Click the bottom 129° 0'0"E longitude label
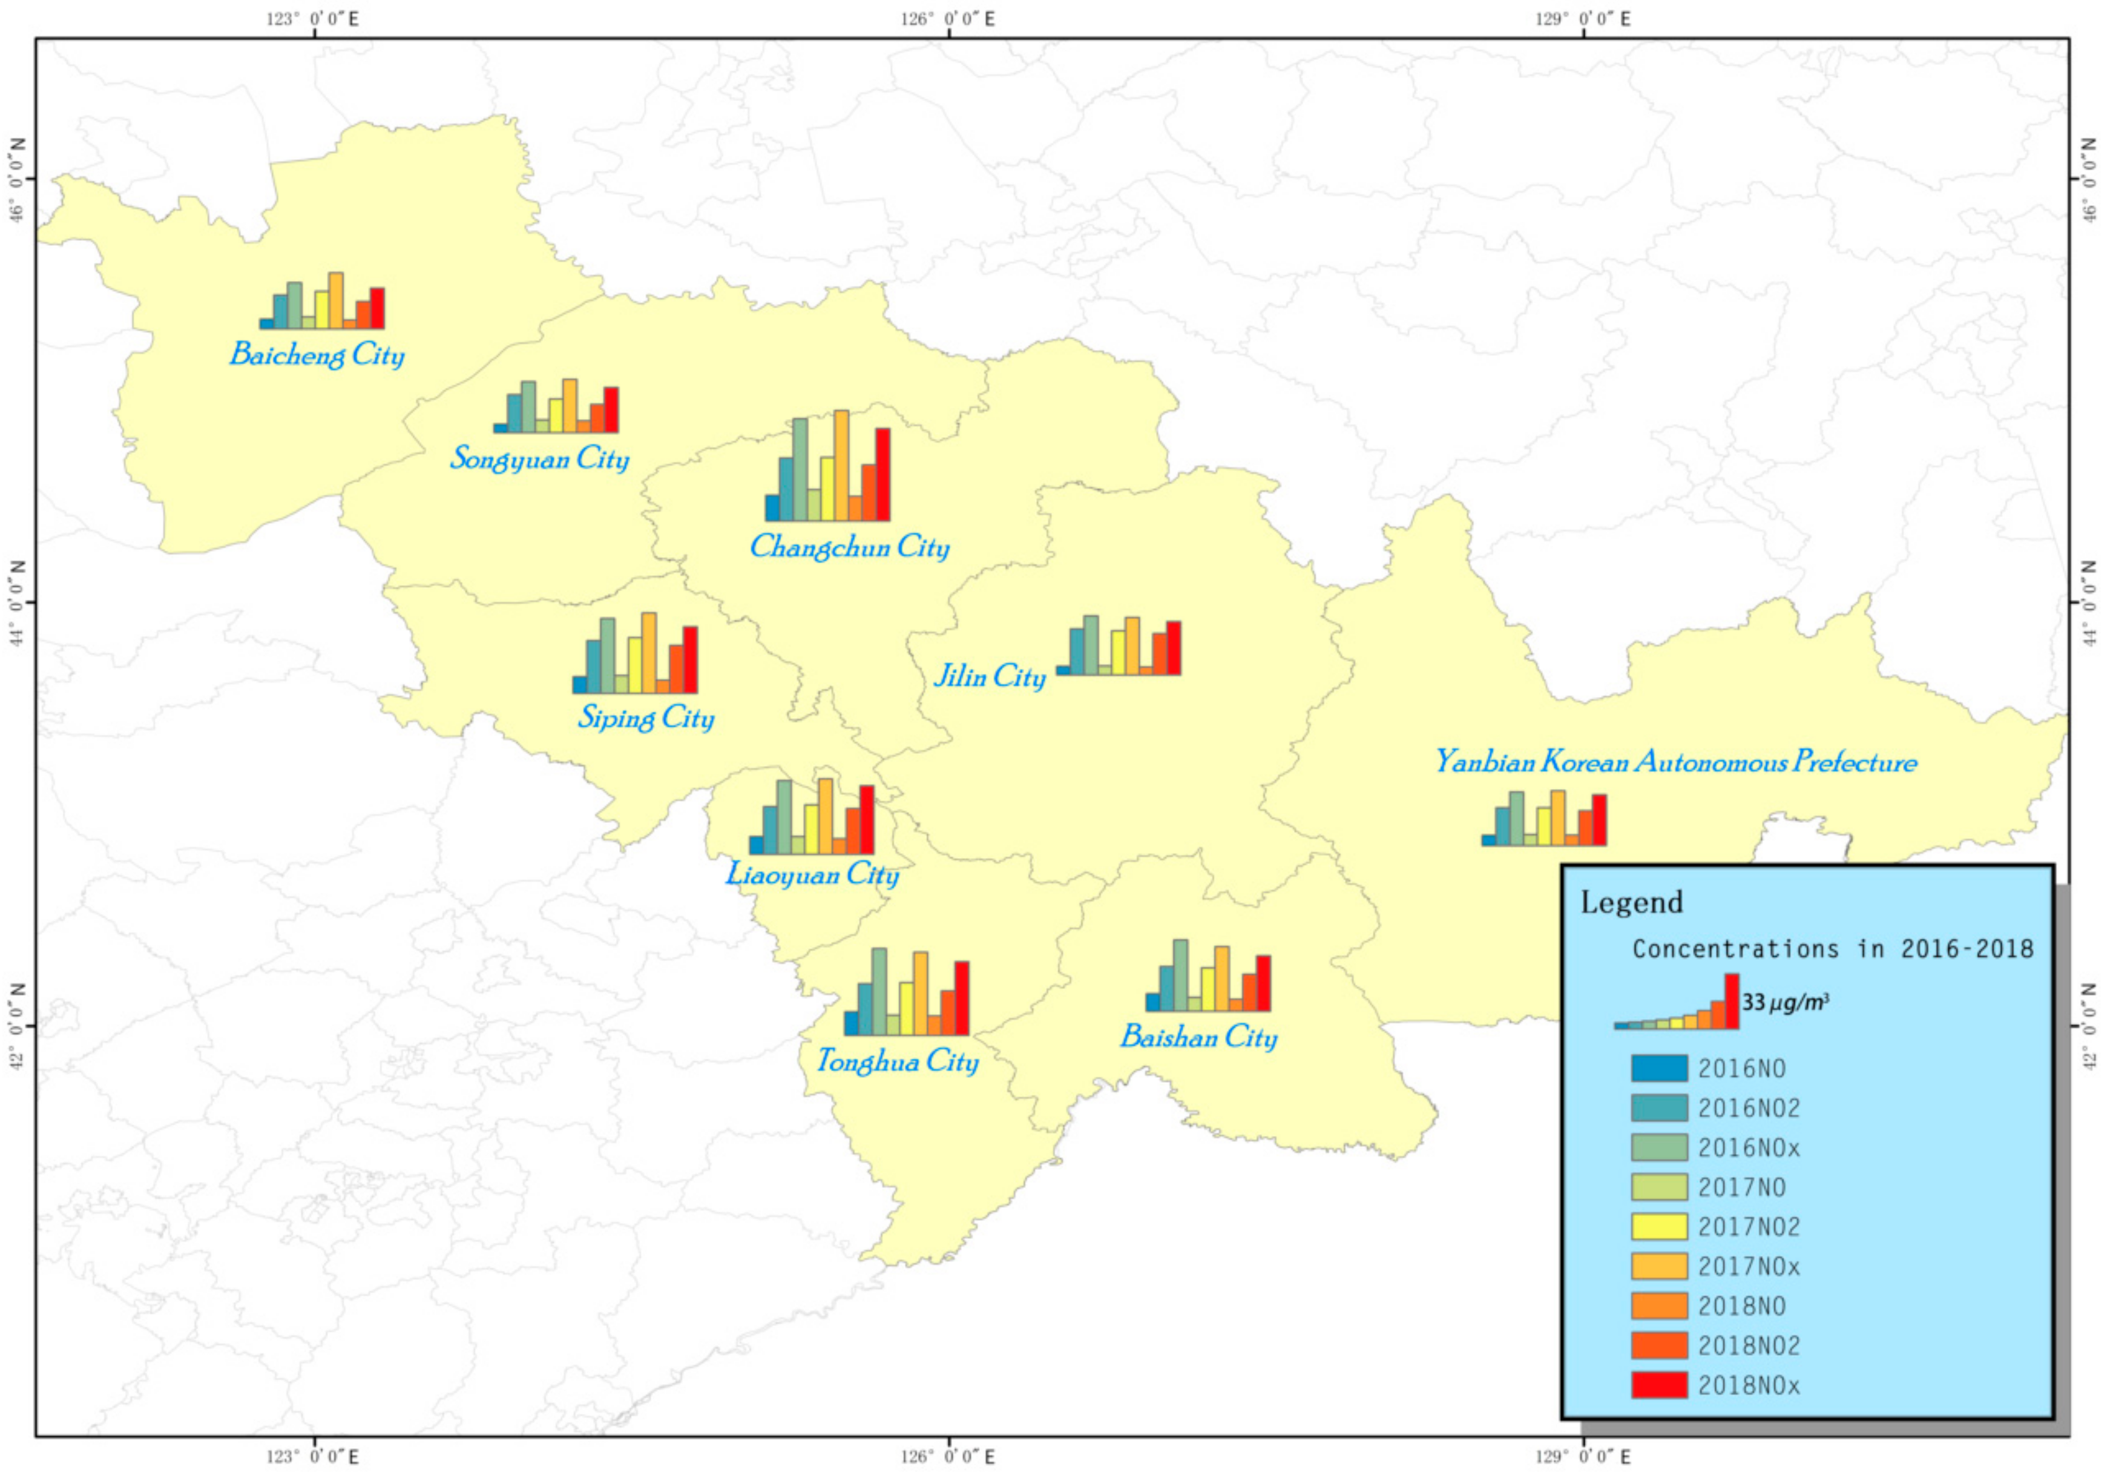Screen dimensions: 2113x1472 (1583, 1457)
